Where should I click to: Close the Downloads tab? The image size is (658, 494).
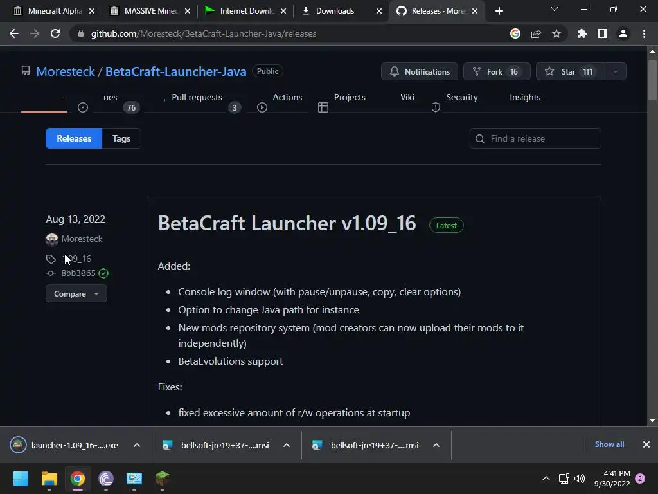tap(379, 11)
